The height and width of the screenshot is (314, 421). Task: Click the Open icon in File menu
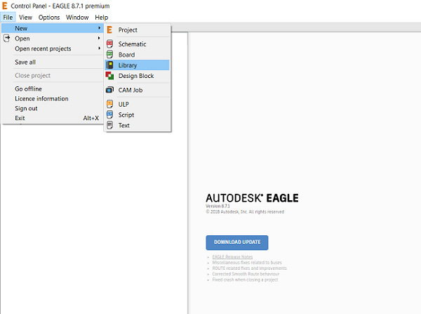click(7, 39)
